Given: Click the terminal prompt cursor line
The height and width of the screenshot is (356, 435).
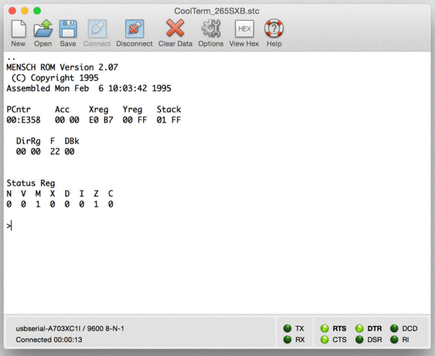Looking at the screenshot, I should pyautogui.click(x=9, y=226).
